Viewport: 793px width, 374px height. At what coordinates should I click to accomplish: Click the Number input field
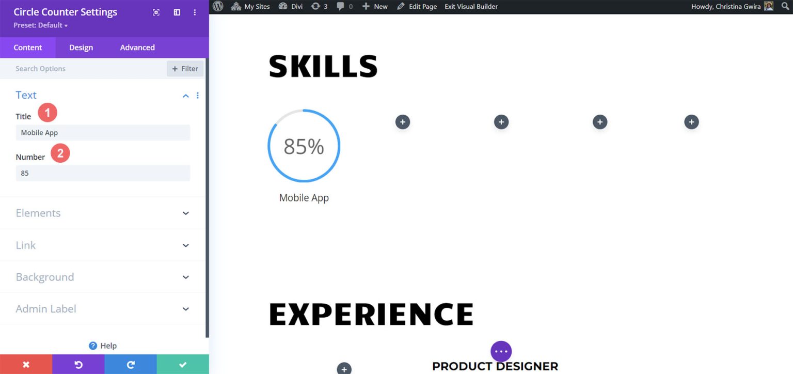[x=103, y=174]
